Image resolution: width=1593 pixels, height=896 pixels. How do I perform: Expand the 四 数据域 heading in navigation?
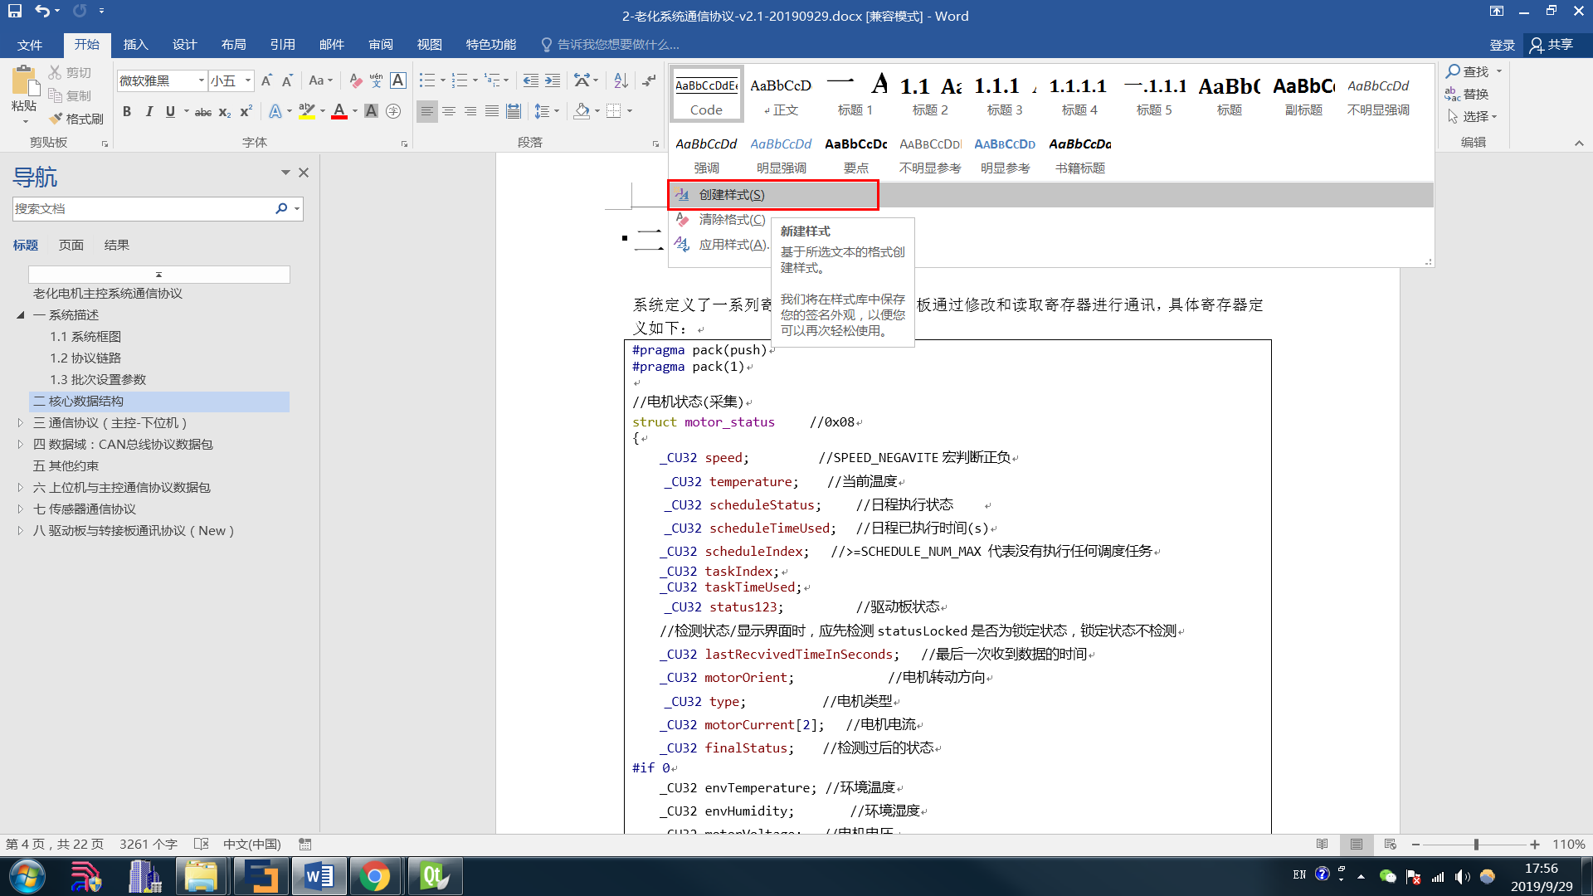21,444
